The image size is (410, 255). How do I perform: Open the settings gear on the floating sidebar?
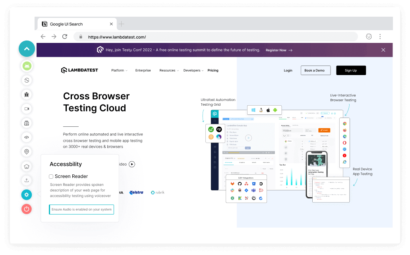26,194
